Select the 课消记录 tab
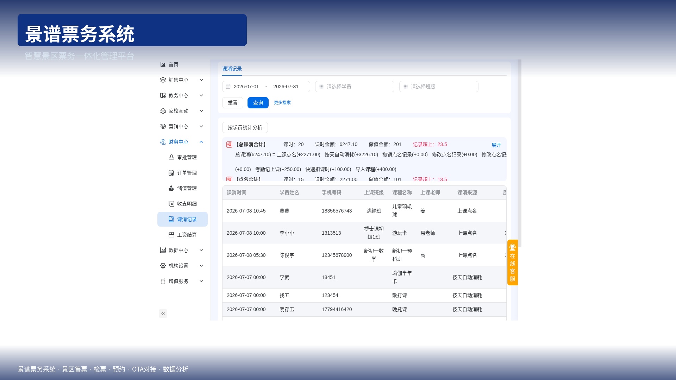The width and height of the screenshot is (676, 380). tap(232, 69)
